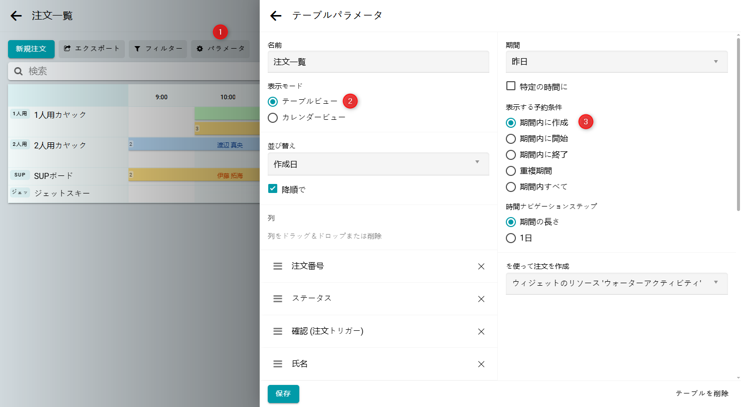Remove the 確認 (注文トリガー) column
Viewport: 741px width, 407px height.
481,331
